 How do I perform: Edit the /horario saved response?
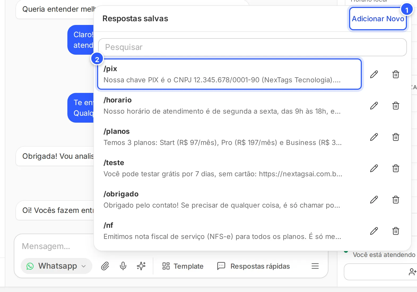[x=374, y=106]
